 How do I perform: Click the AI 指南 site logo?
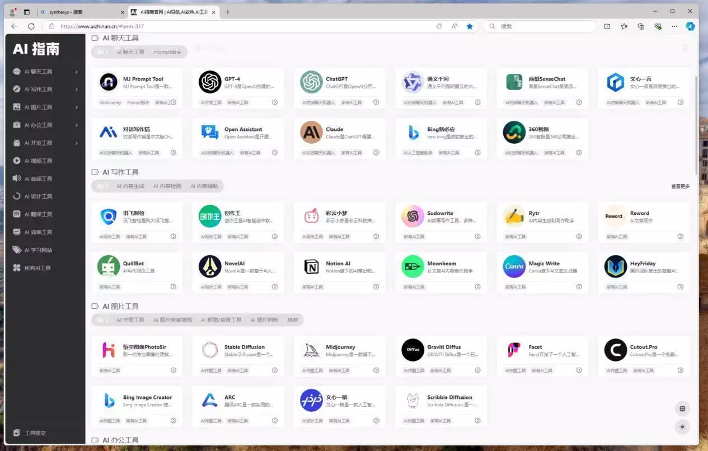(36, 49)
